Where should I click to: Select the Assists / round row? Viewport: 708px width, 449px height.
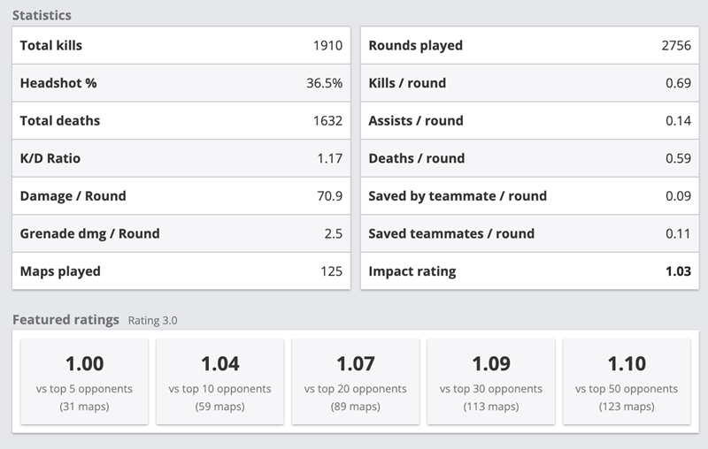[x=529, y=120]
